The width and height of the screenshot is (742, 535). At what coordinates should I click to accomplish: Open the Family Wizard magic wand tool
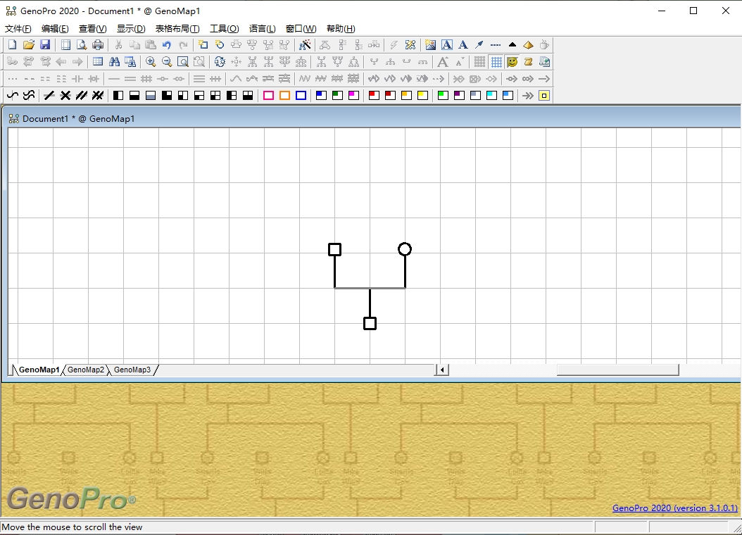point(305,45)
